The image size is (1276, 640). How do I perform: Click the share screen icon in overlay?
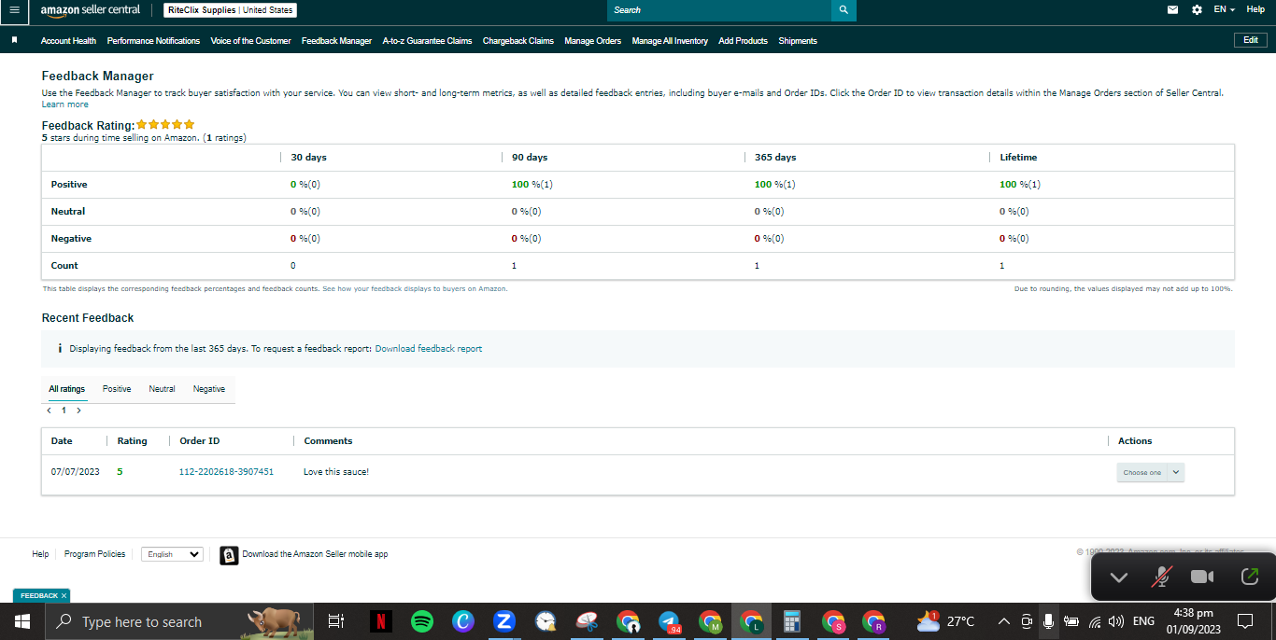point(1250,577)
